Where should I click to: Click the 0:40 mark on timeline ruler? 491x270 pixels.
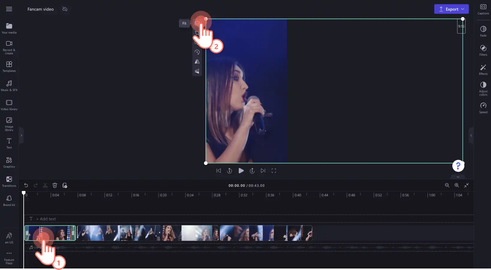coord(297,195)
